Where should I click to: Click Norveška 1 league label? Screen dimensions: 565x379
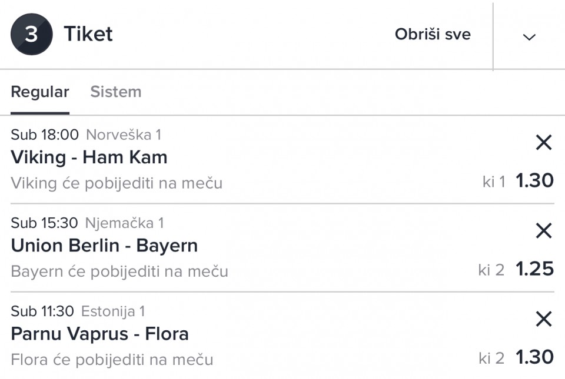pyautogui.click(x=123, y=135)
